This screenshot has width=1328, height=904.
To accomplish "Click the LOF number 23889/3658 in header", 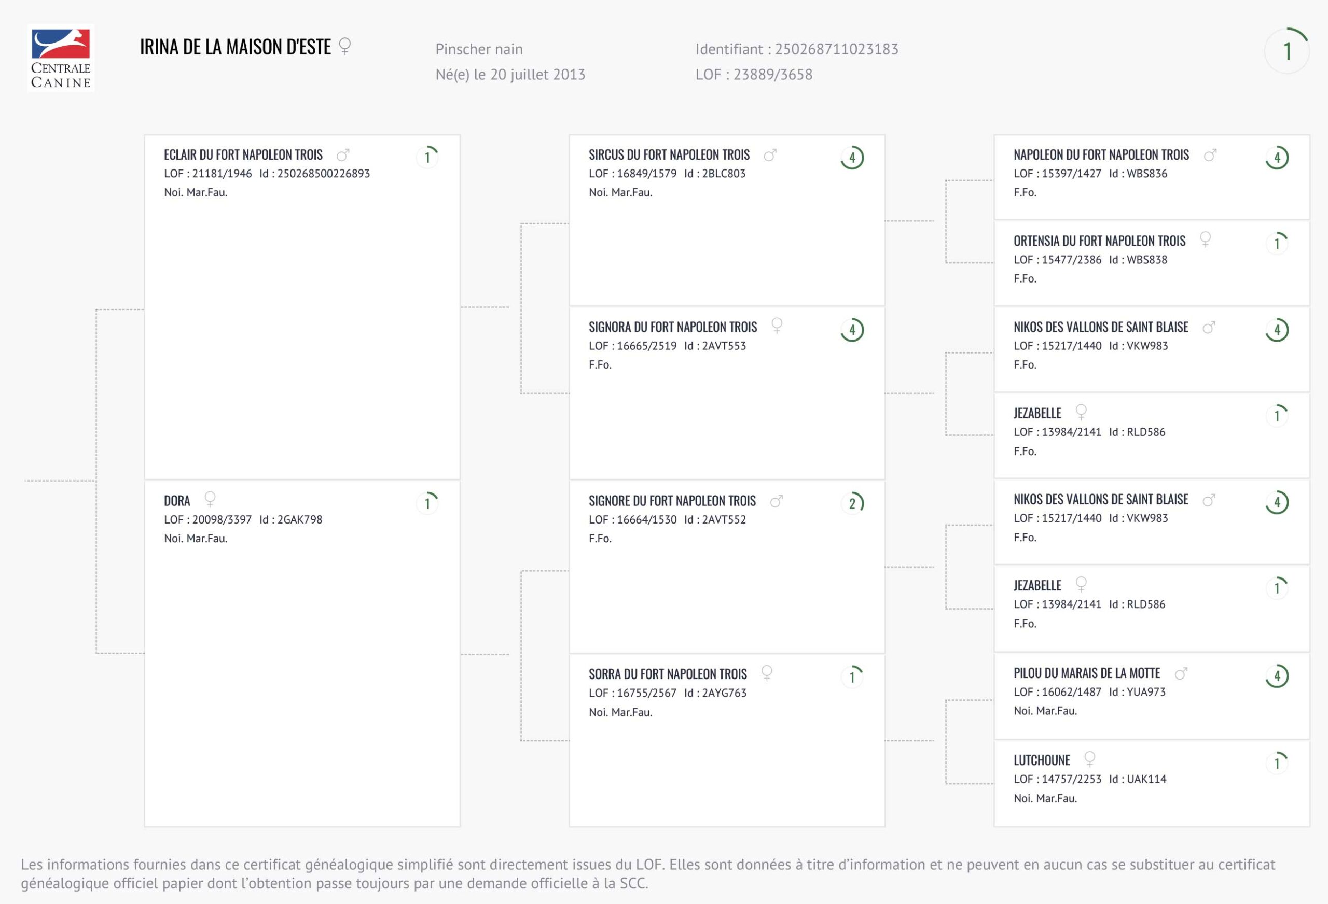I will click(753, 75).
